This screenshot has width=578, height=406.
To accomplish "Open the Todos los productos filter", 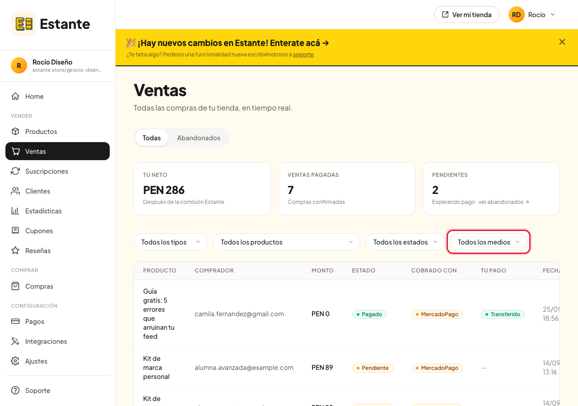I will [287, 242].
